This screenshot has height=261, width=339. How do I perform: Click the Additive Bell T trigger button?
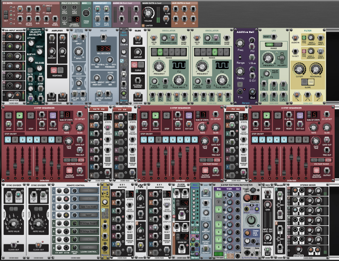click(x=240, y=84)
